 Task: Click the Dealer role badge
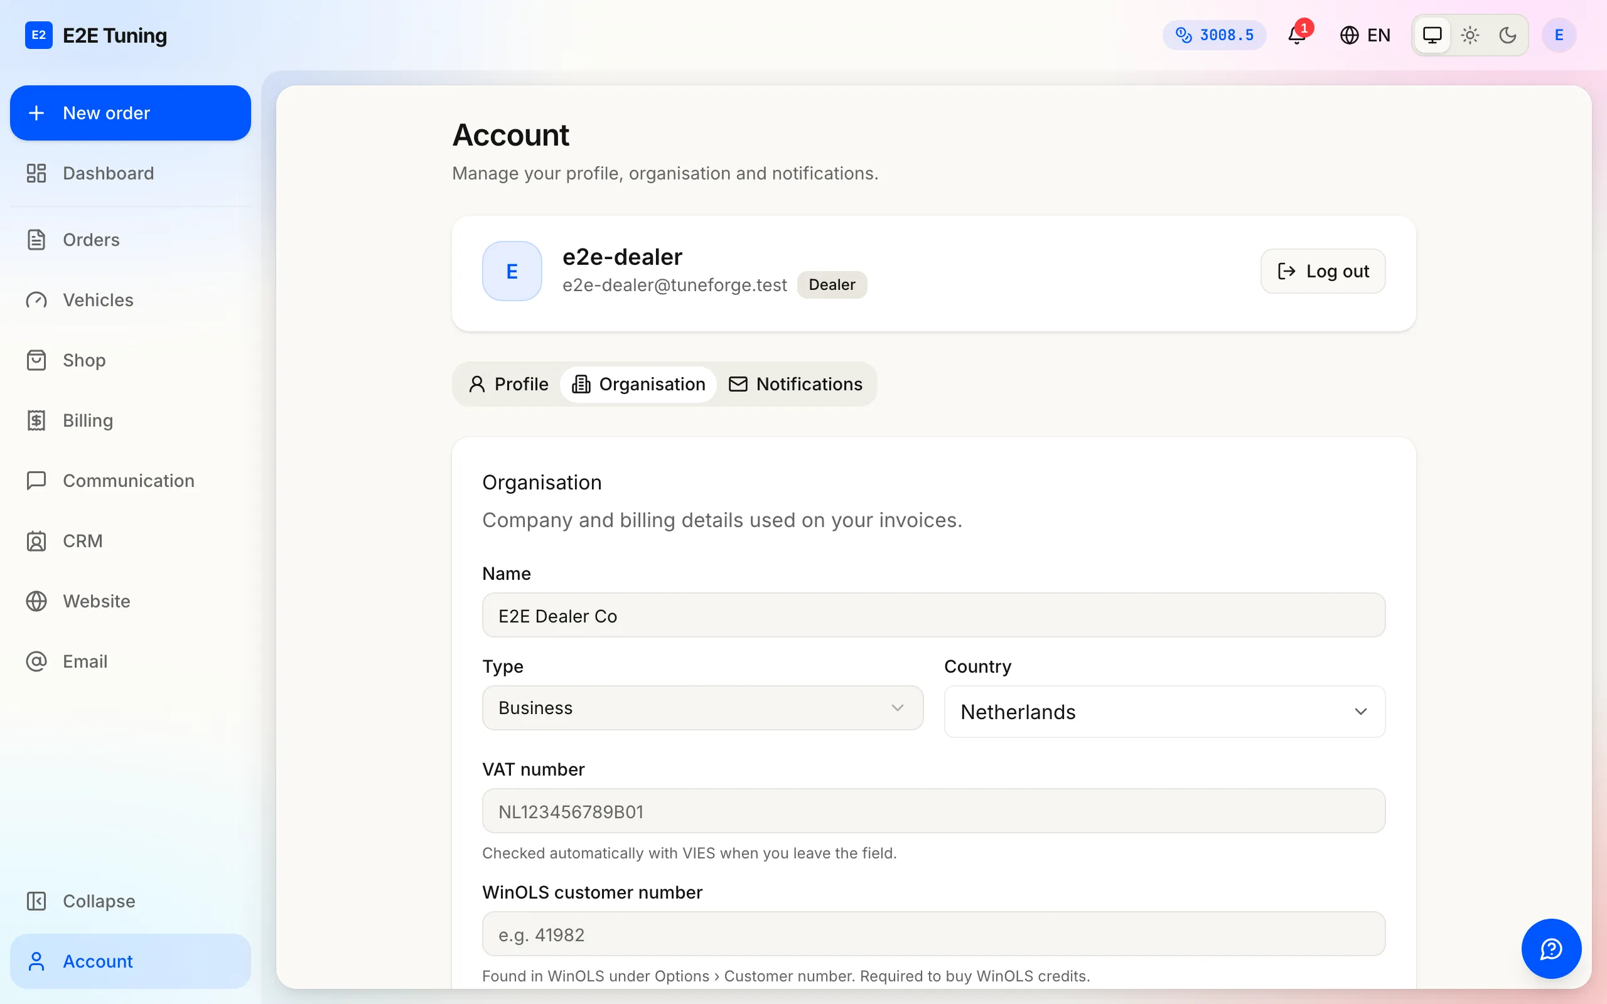(x=832, y=285)
